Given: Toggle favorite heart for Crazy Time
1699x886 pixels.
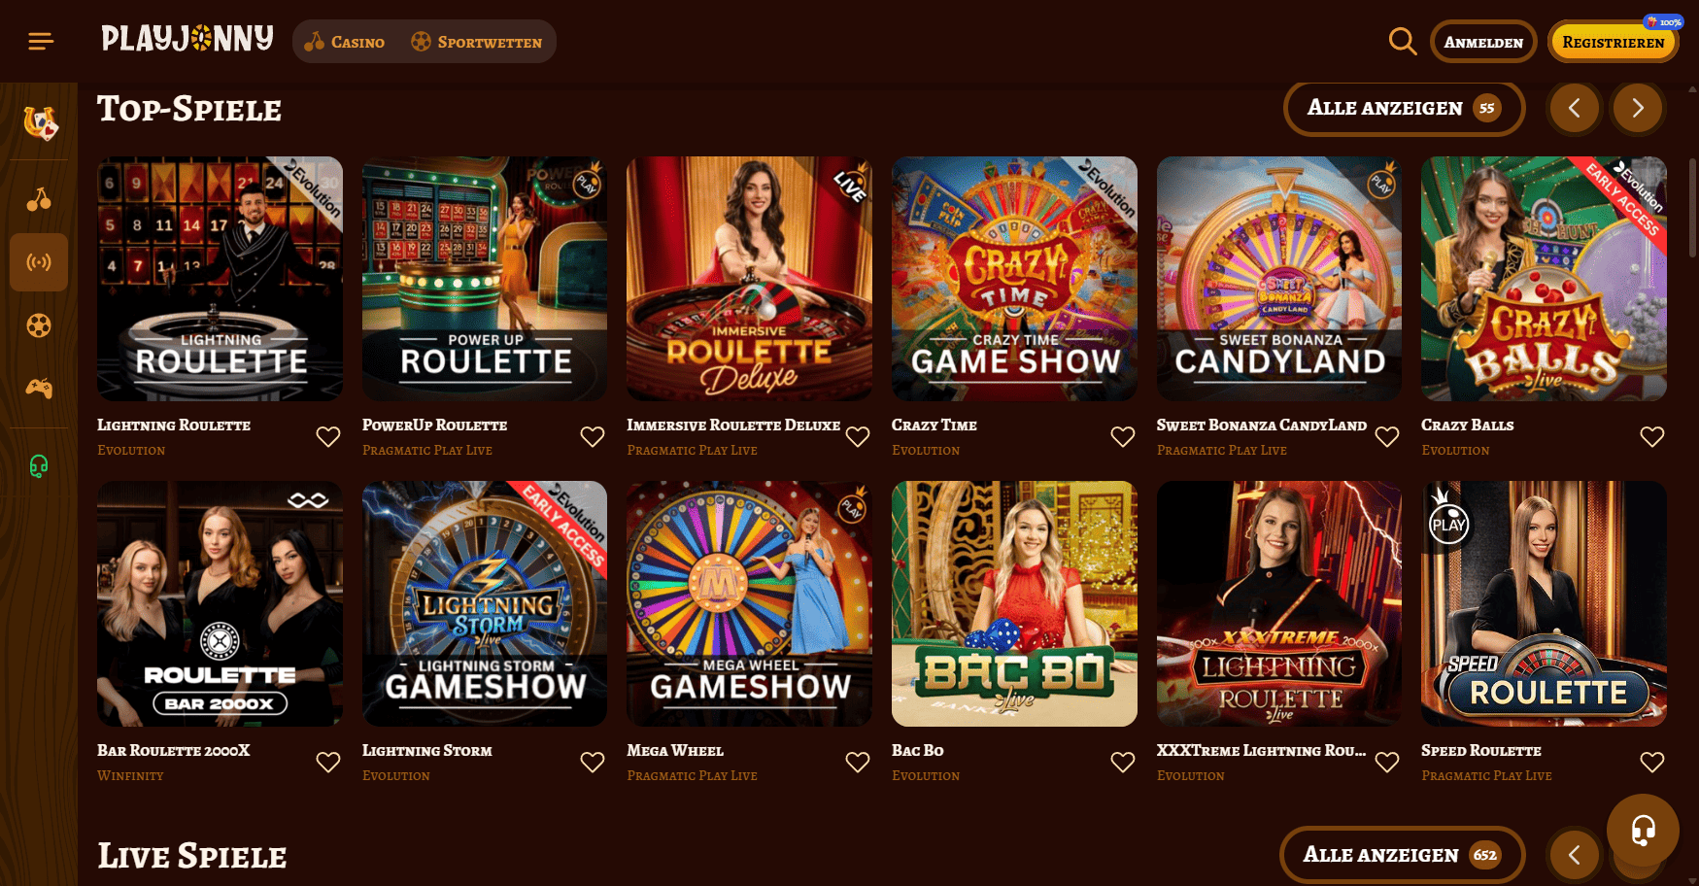Looking at the screenshot, I should pos(1123,437).
